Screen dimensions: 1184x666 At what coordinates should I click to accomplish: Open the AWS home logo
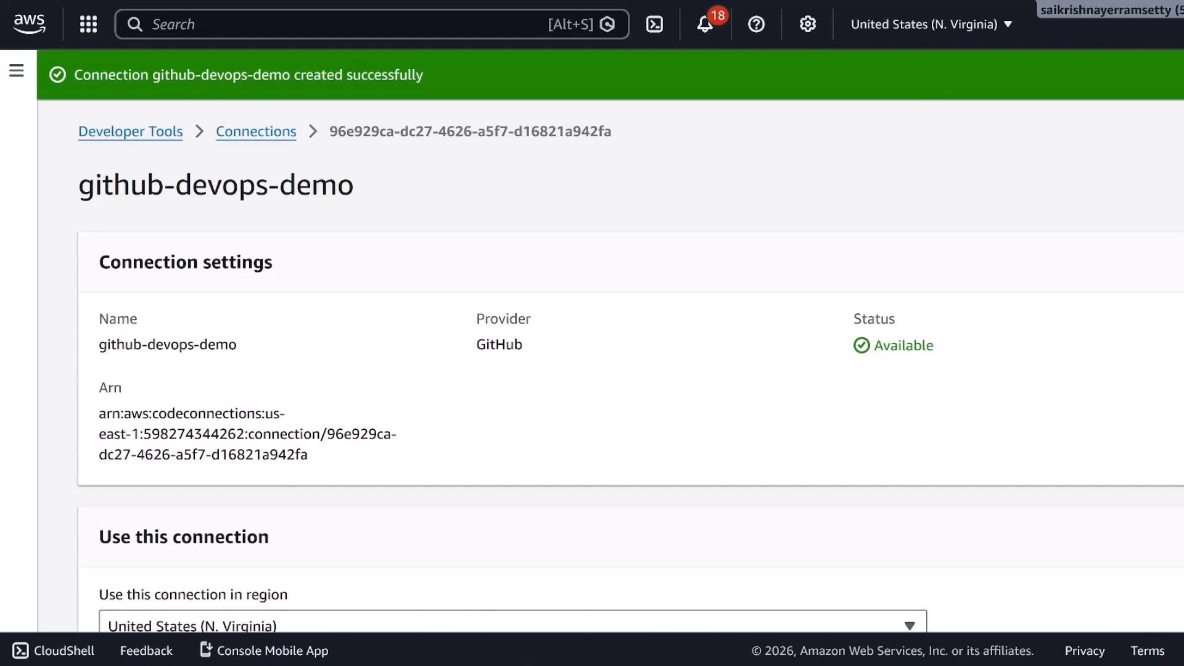point(29,24)
